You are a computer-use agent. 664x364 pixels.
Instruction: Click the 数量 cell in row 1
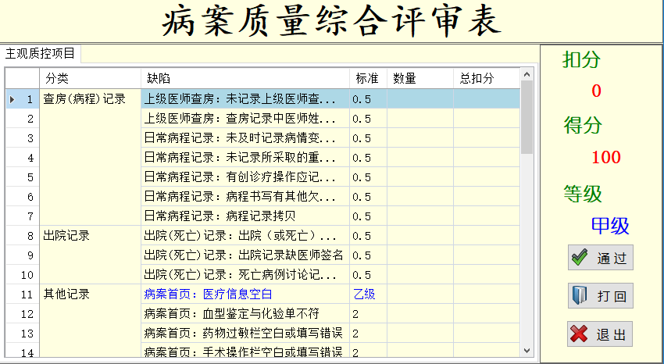(420, 99)
